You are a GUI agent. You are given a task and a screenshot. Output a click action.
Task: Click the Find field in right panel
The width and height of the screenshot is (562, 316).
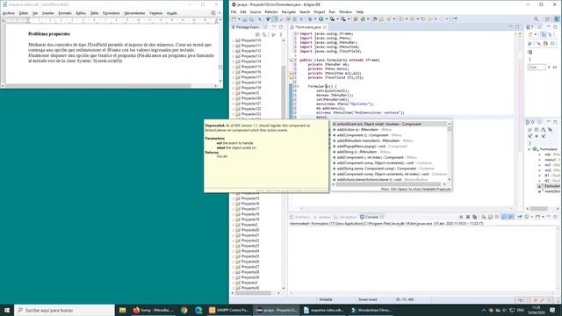pyautogui.click(x=537, y=68)
